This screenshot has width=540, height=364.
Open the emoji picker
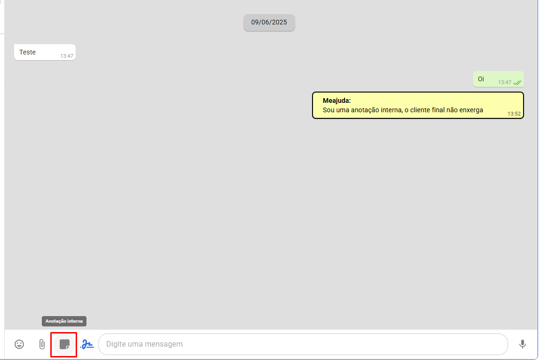pos(19,344)
